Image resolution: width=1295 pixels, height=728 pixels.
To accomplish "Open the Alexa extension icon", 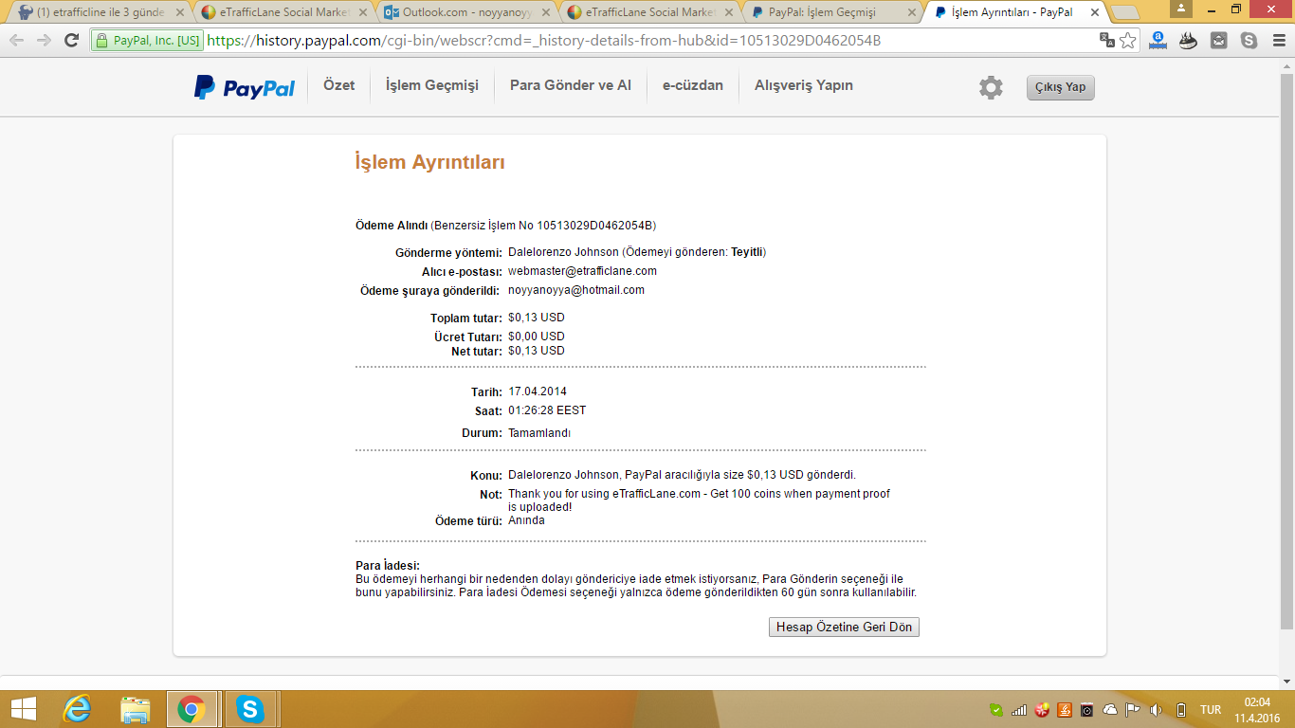I will coord(1158,41).
